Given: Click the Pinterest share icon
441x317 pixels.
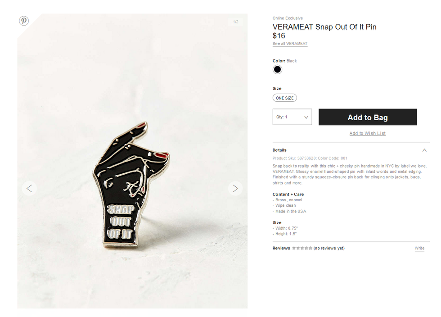Looking at the screenshot, I should click(x=24, y=21).
